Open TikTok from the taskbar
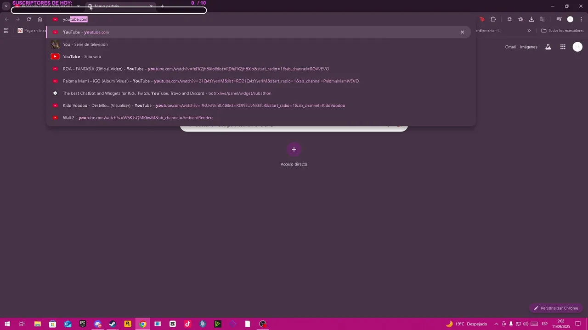Image resolution: width=588 pixels, height=330 pixels. [188, 324]
